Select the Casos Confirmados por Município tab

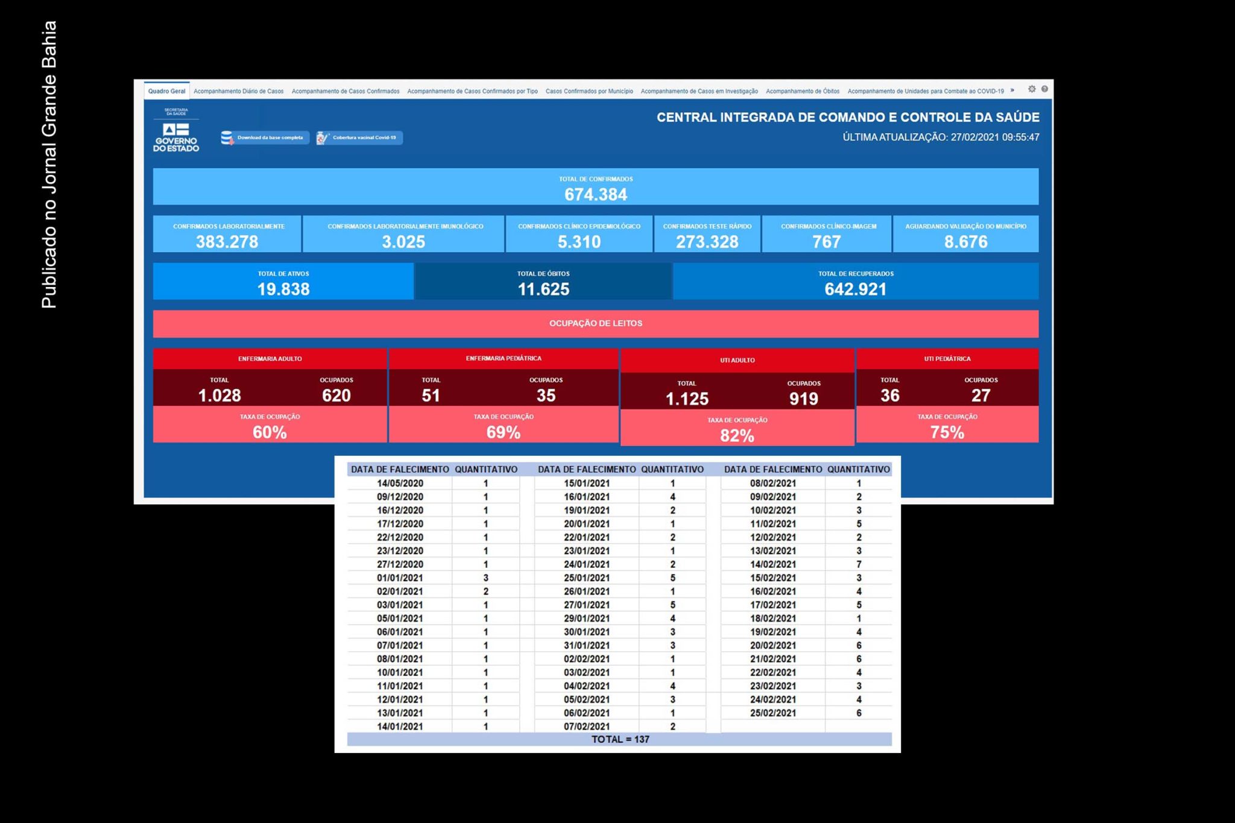click(x=589, y=91)
